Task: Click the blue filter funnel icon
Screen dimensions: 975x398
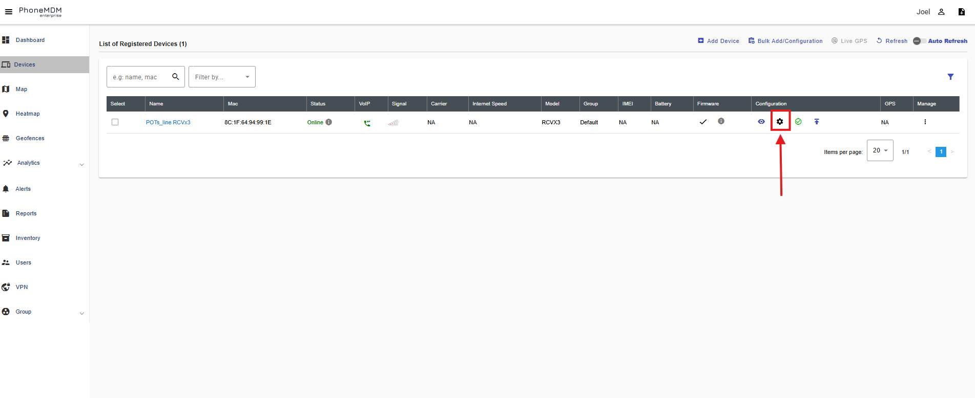Action: click(950, 77)
